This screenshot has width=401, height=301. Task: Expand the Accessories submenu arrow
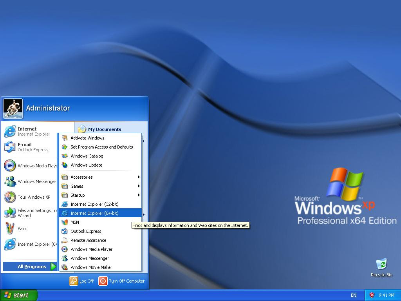coord(139,177)
